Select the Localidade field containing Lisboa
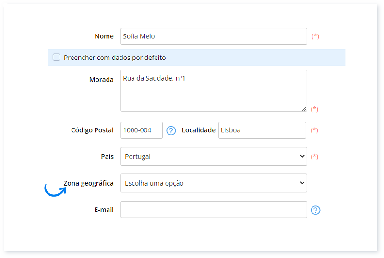Image resolution: width=384 pixels, height=258 pixels. (262, 130)
